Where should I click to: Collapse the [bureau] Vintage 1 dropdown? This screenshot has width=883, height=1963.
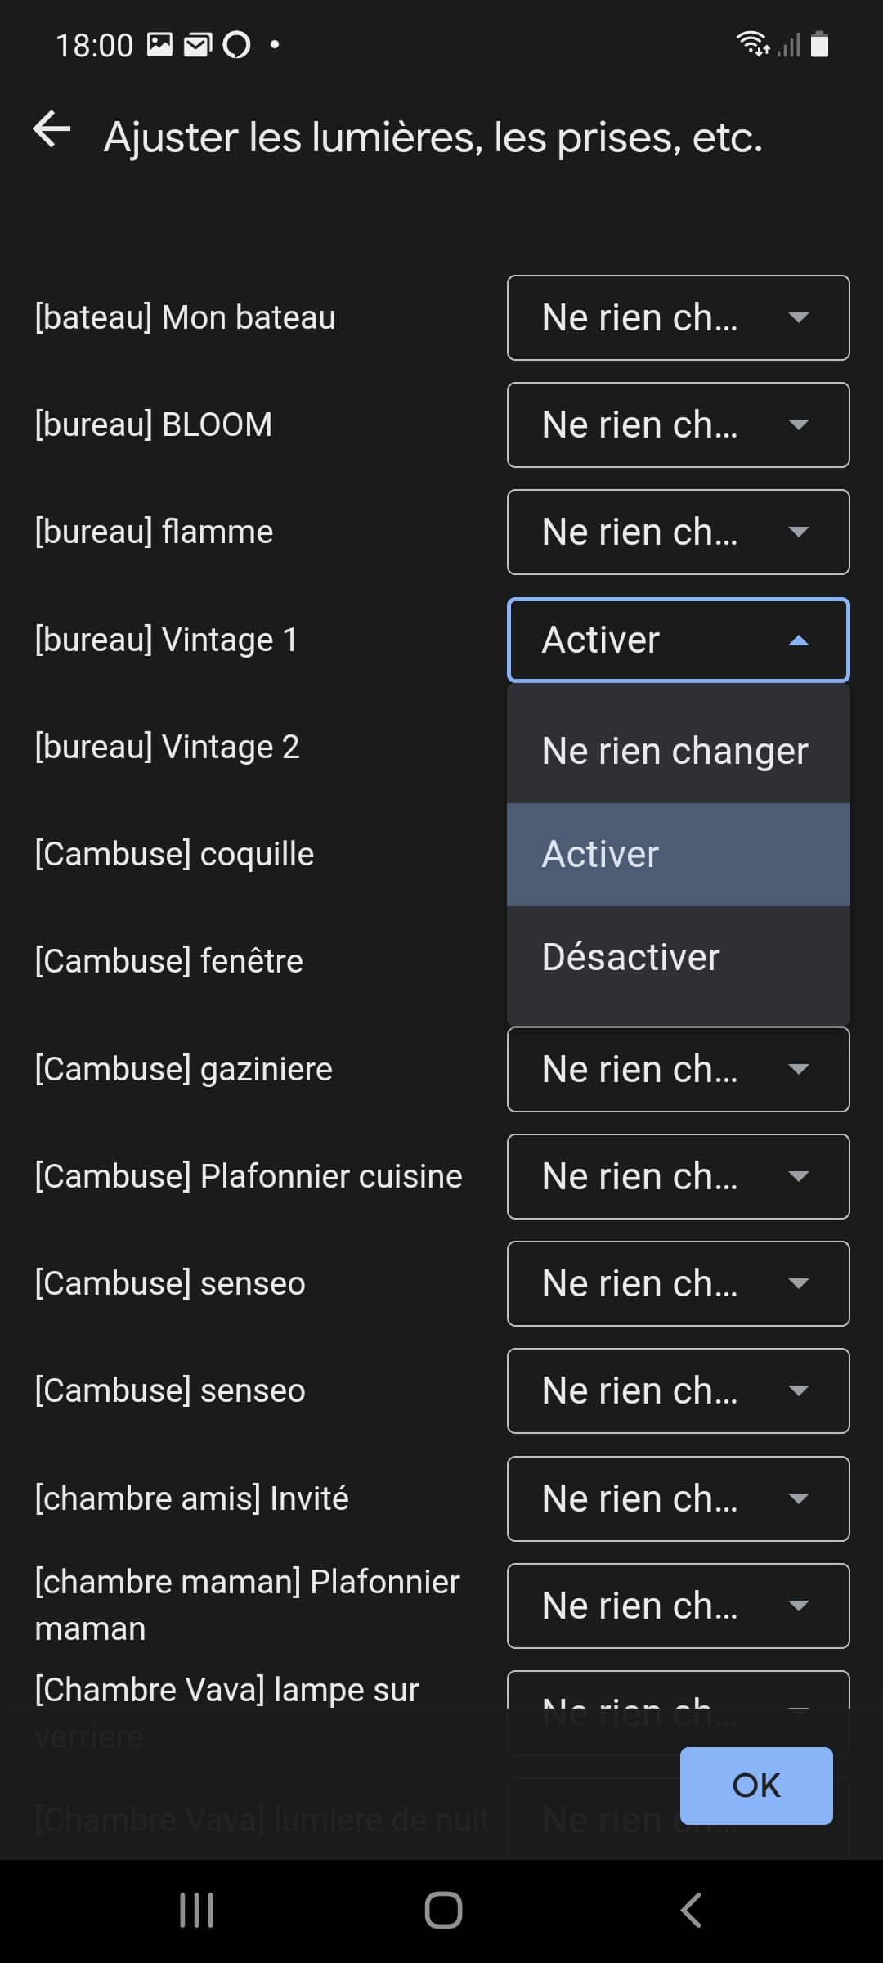tap(679, 640)
